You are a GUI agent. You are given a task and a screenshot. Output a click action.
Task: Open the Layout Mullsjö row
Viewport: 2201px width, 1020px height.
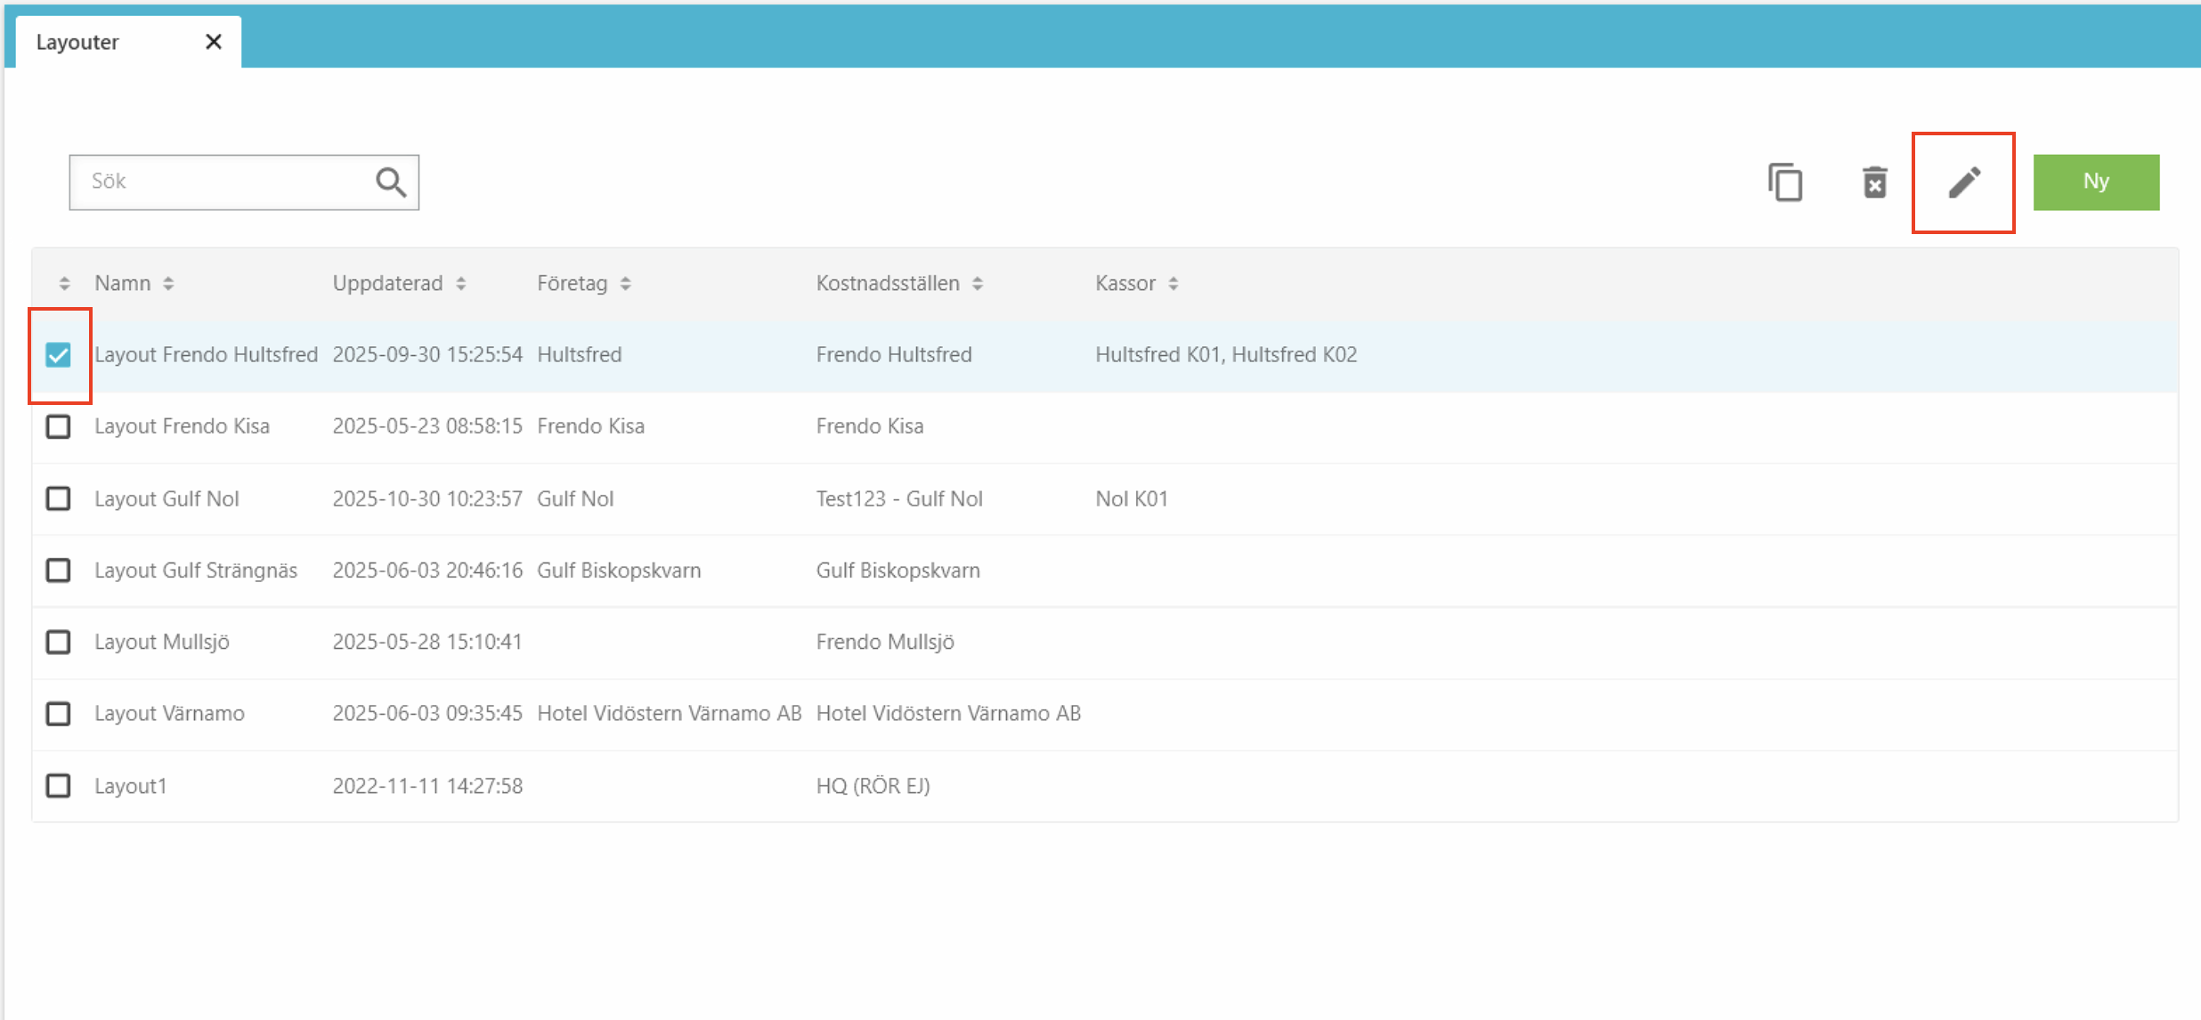point(162,642)
